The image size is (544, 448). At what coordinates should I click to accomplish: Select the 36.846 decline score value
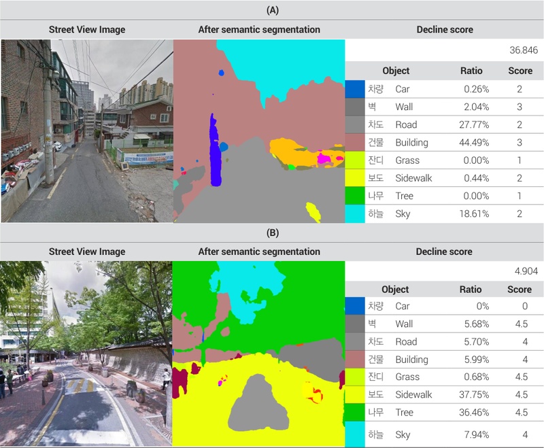(x=524, y=50)
